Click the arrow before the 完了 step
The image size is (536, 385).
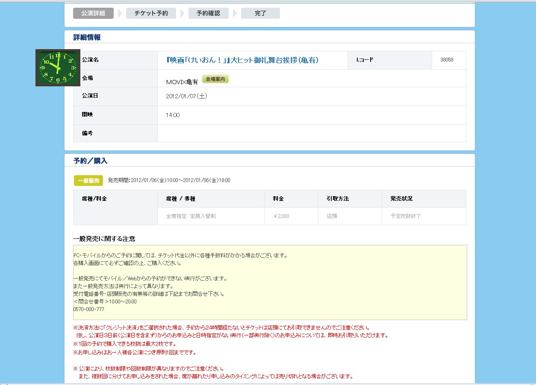(x=235, y=14)
